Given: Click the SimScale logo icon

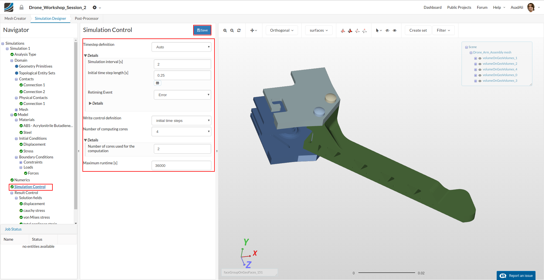Looking at the screenshot, I should click(x=9, y=7).
